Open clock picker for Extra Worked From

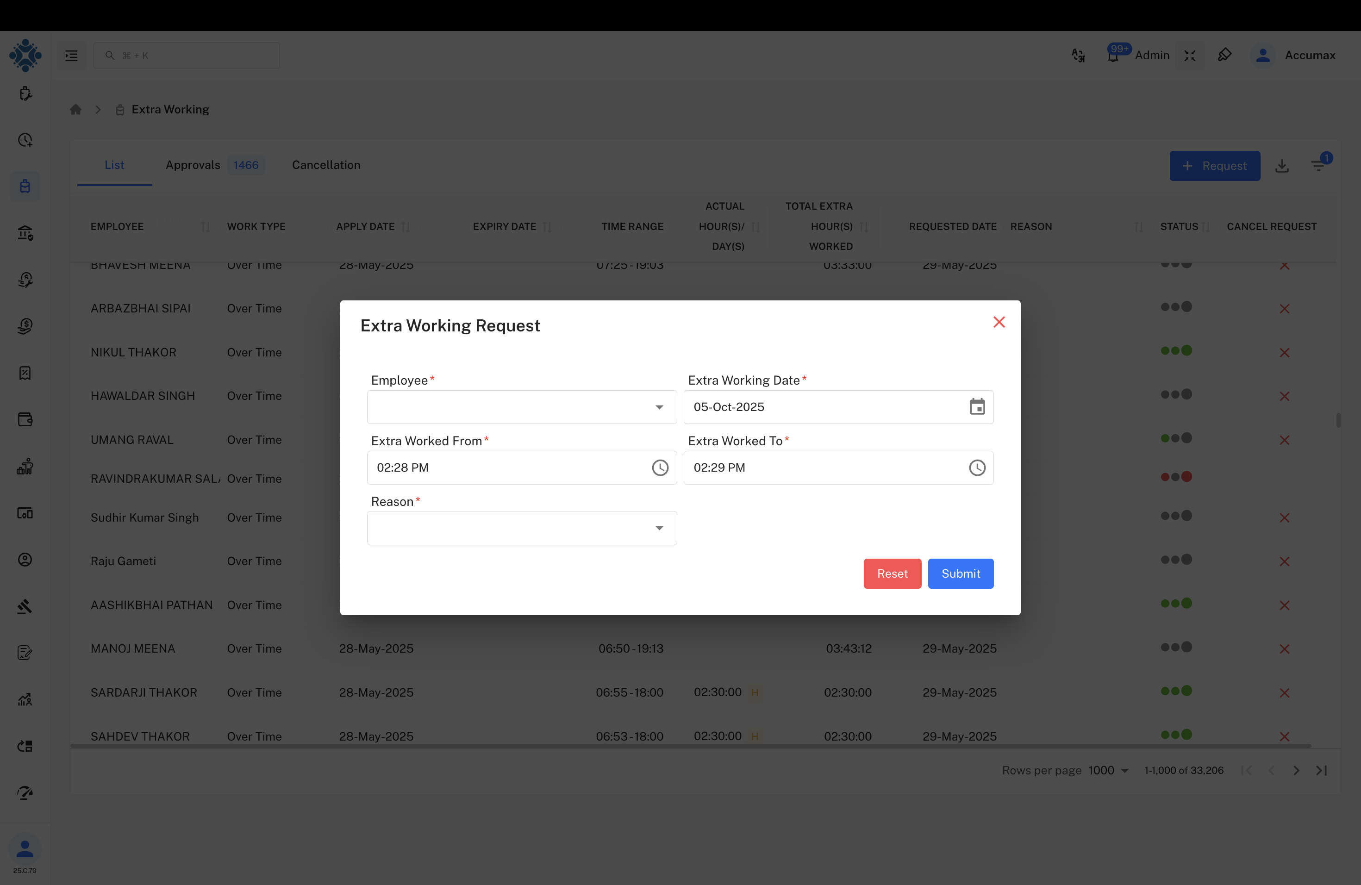[660, 467]
